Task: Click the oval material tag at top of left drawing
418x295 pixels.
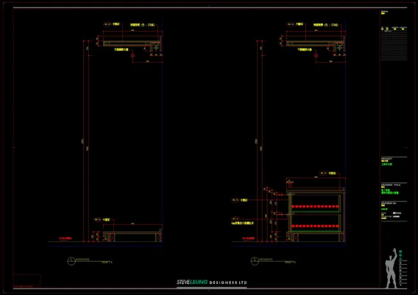Action: click(x=107, y=24)
